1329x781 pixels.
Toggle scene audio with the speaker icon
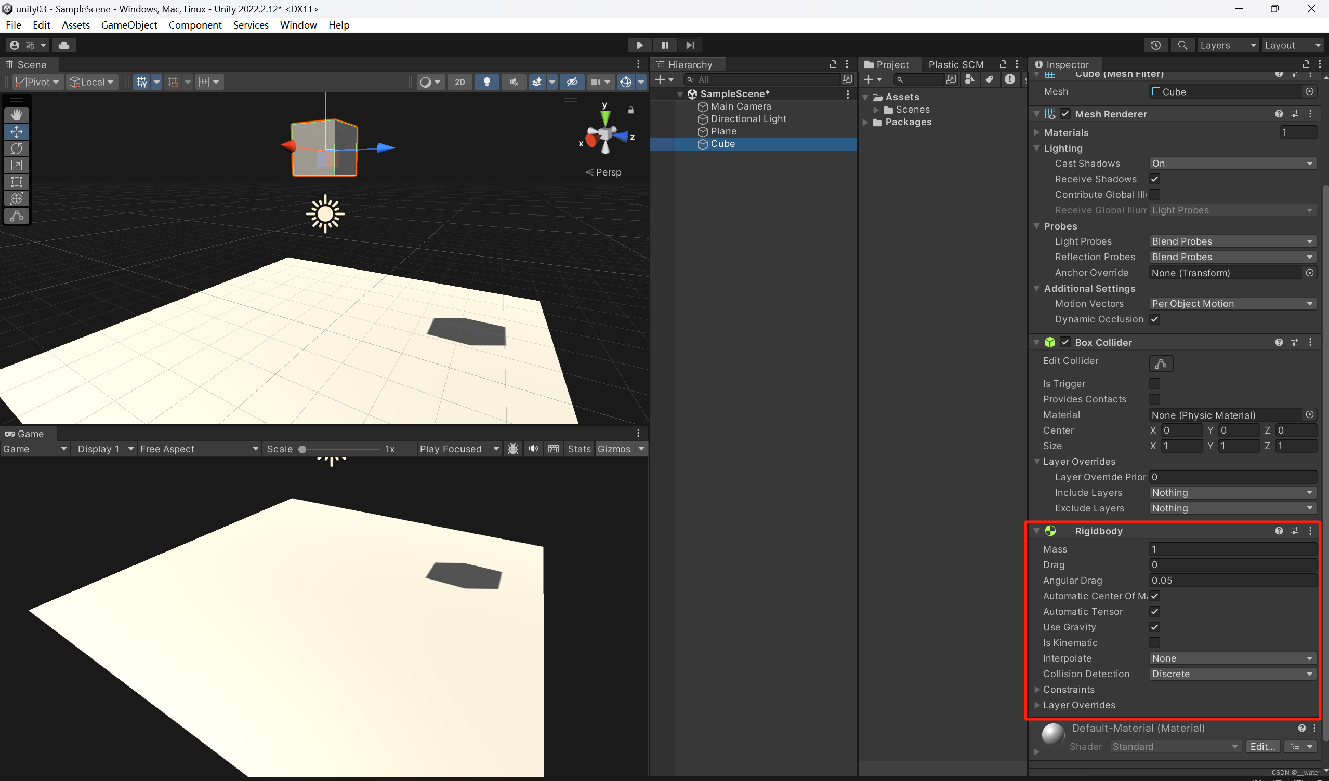click(512, 82)
